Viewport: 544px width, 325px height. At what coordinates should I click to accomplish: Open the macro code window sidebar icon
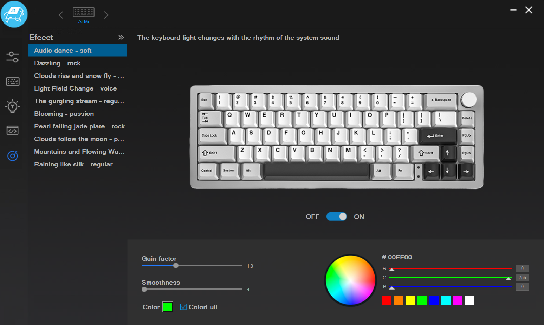click(x=13, y=131)
